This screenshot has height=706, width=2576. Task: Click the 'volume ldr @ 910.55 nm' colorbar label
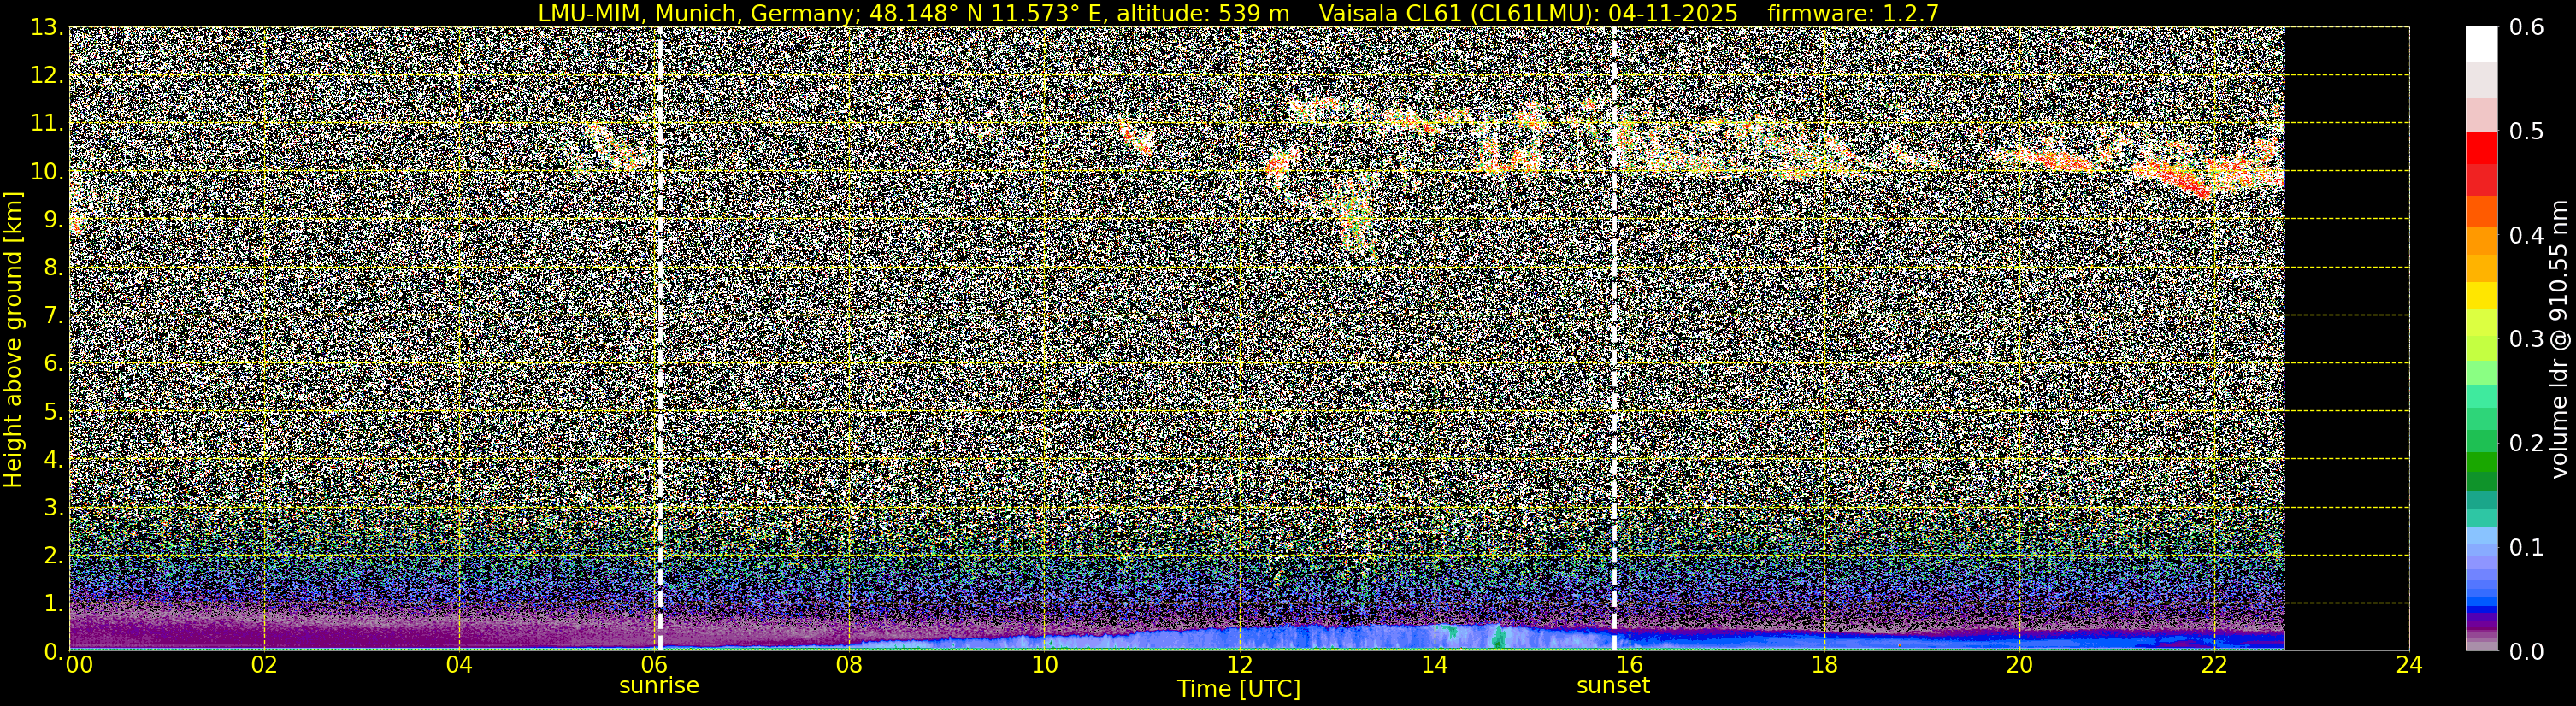(x=2559, y=340)
